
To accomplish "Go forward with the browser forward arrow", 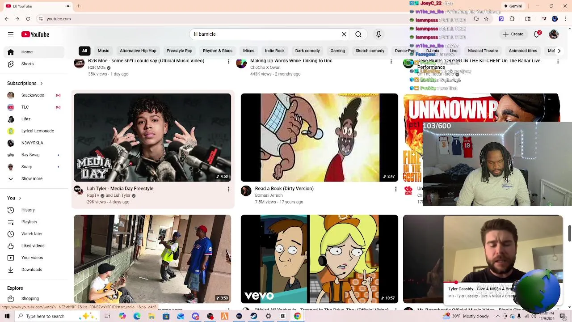I will tap(17, 19).
